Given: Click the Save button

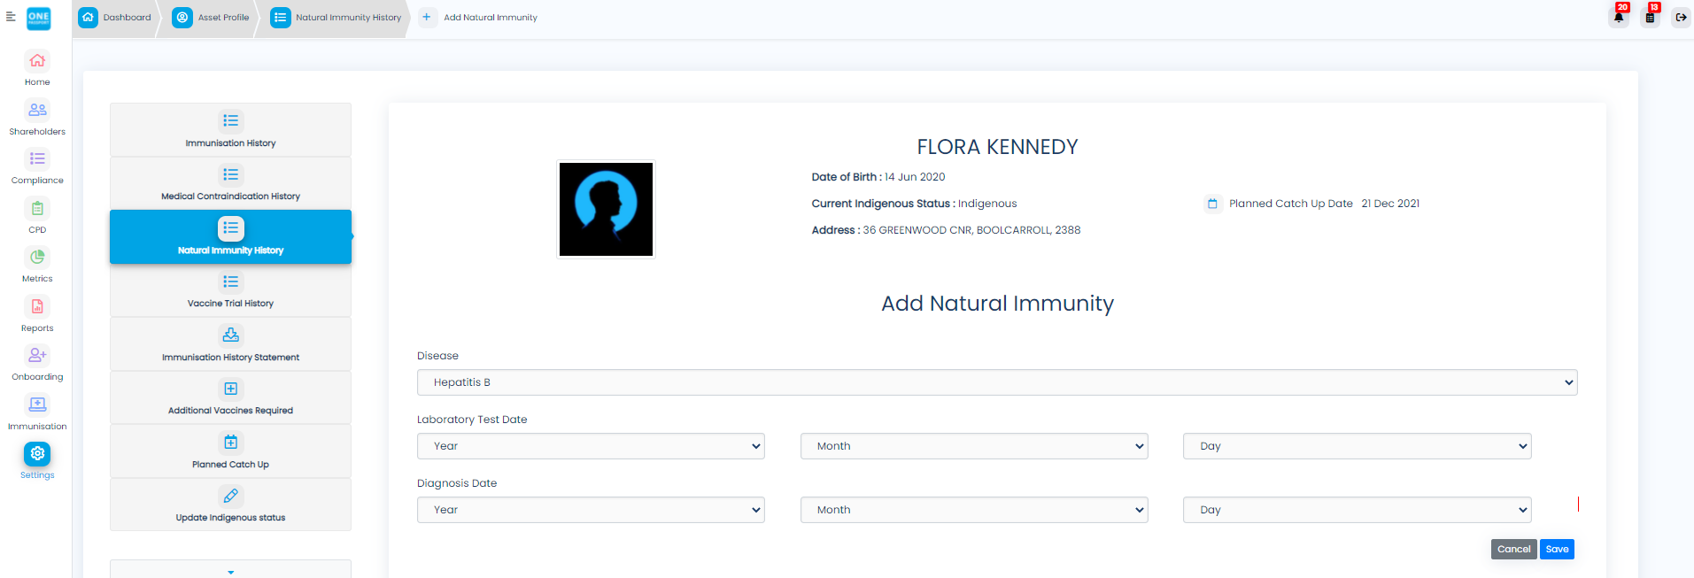Looking at the screenshot, I should [1557, 549].
